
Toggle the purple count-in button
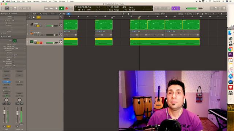click(x=174, y=8)
